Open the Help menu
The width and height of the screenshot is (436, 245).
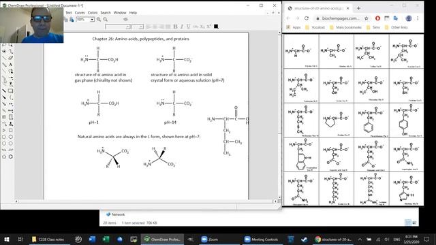(x=134, y=13)
